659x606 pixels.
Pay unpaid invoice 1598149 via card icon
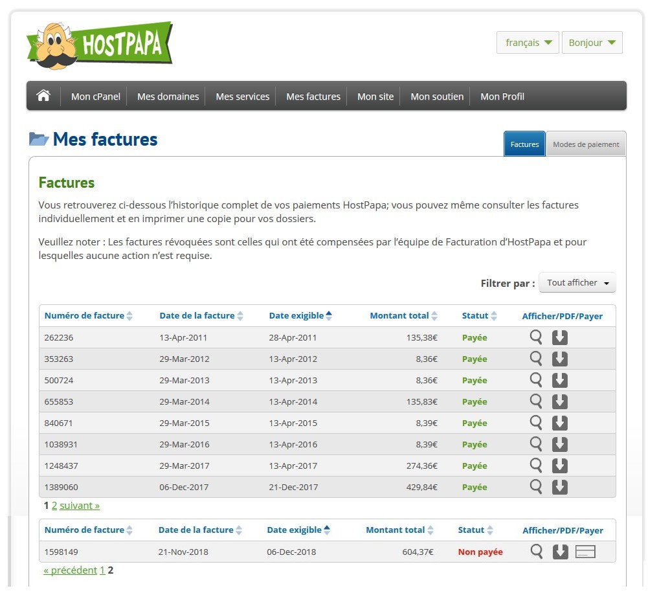585,552
